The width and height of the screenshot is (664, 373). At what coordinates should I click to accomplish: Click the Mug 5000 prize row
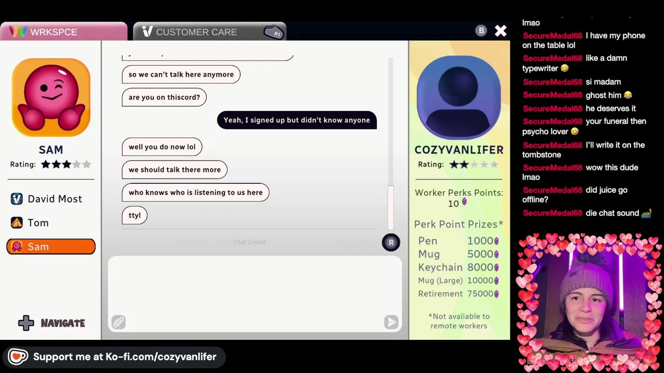pos(459,254)
